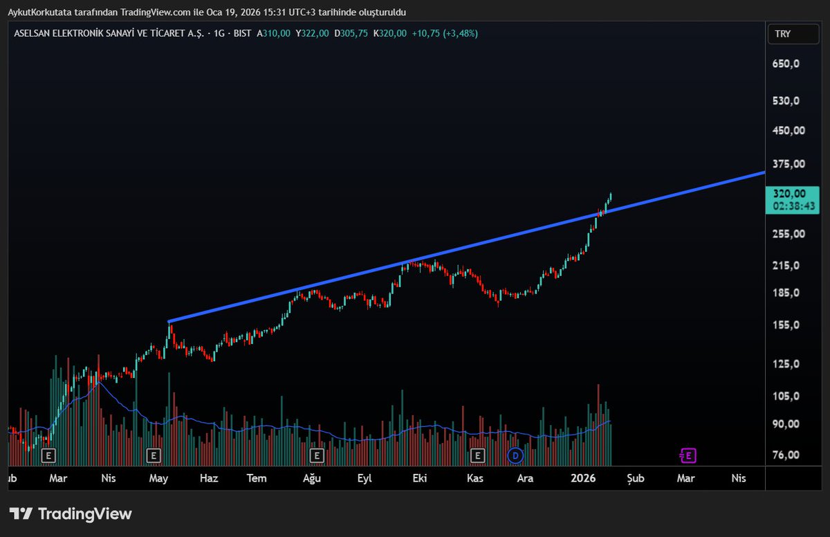
Task: Click the 255,00 price axis label
Action: (x=789, y=234)
